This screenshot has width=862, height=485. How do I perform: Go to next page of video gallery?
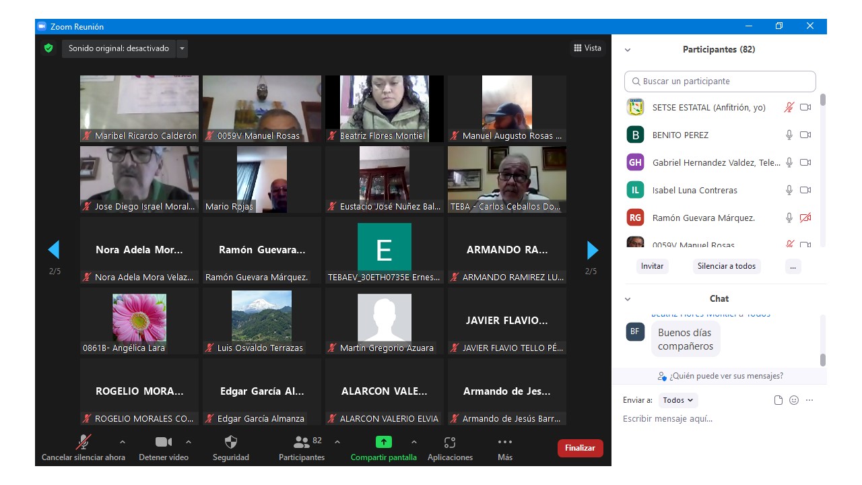click(593, 250)
